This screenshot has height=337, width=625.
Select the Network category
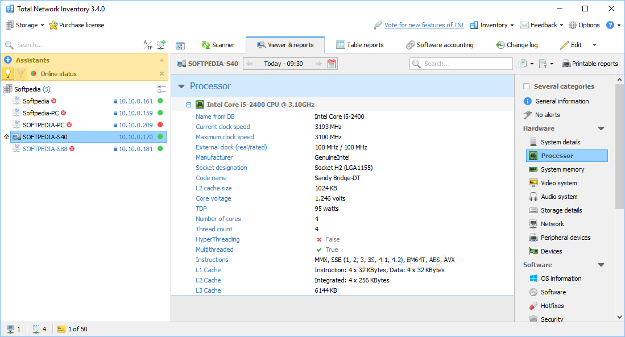click(x=547, y=224)
